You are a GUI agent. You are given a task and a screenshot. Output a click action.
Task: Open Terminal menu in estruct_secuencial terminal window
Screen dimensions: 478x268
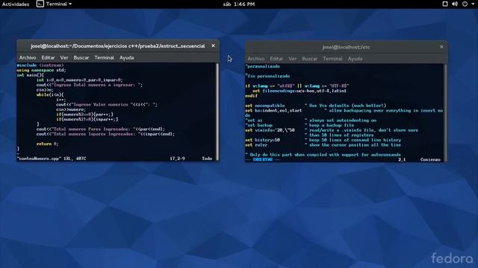(x=104, y=57)
